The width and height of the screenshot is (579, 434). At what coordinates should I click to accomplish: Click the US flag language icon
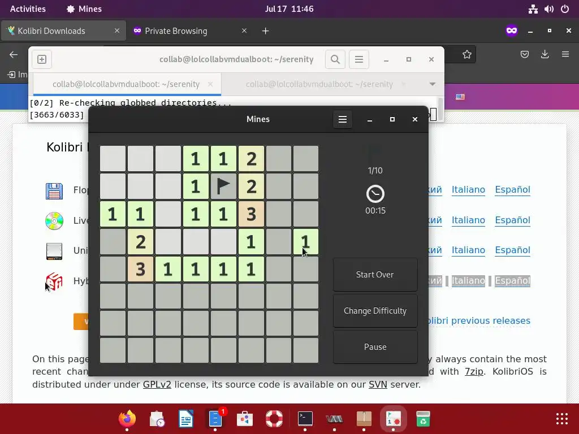click(x=460, y=97)
